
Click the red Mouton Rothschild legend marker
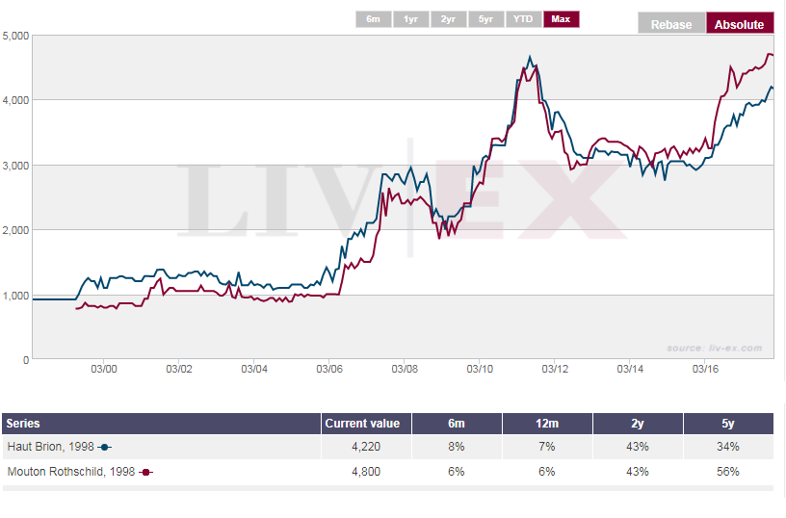145,473
